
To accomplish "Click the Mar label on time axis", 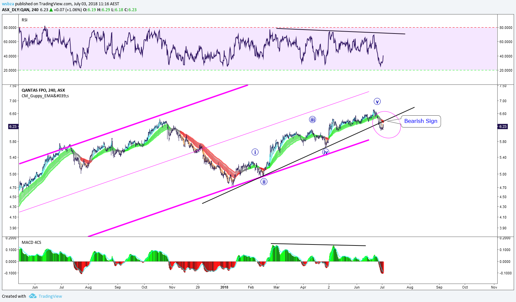I will coord(277,287).
